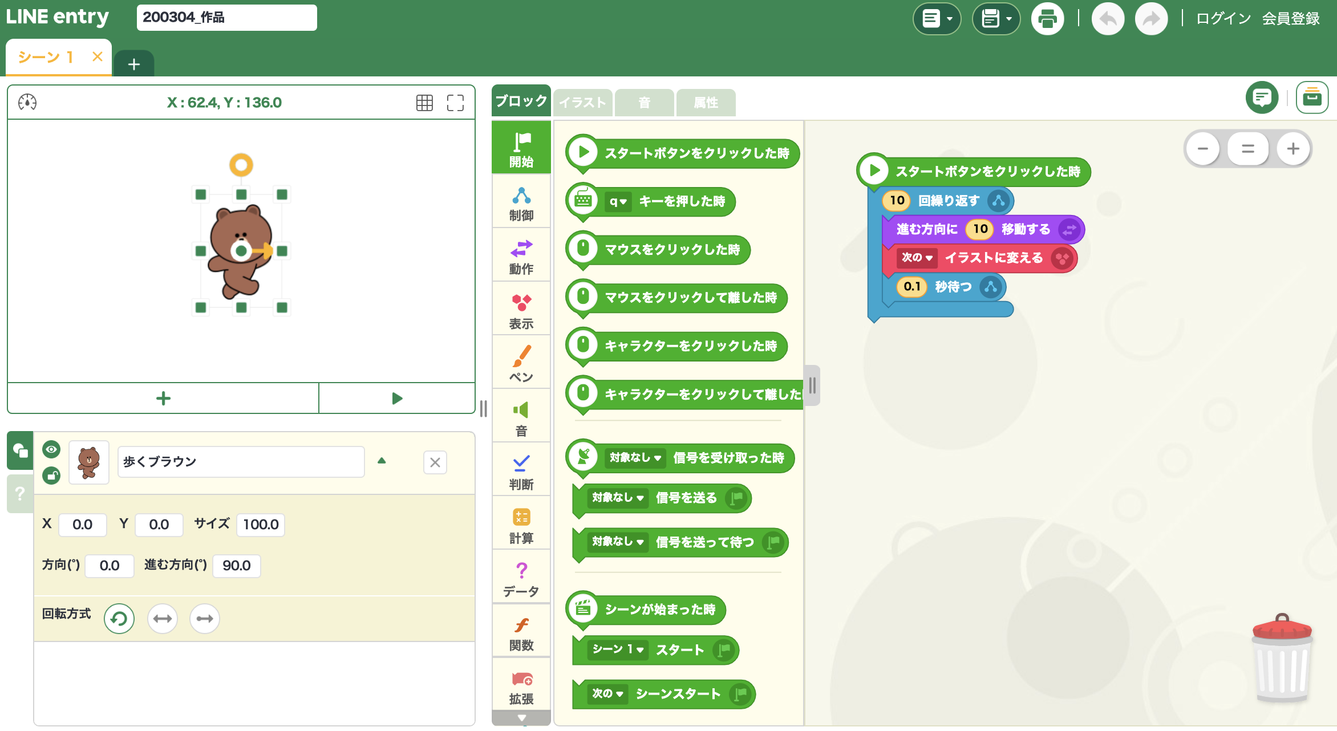
Task: Add a new scene tab
Action: (x=134, y=64)
